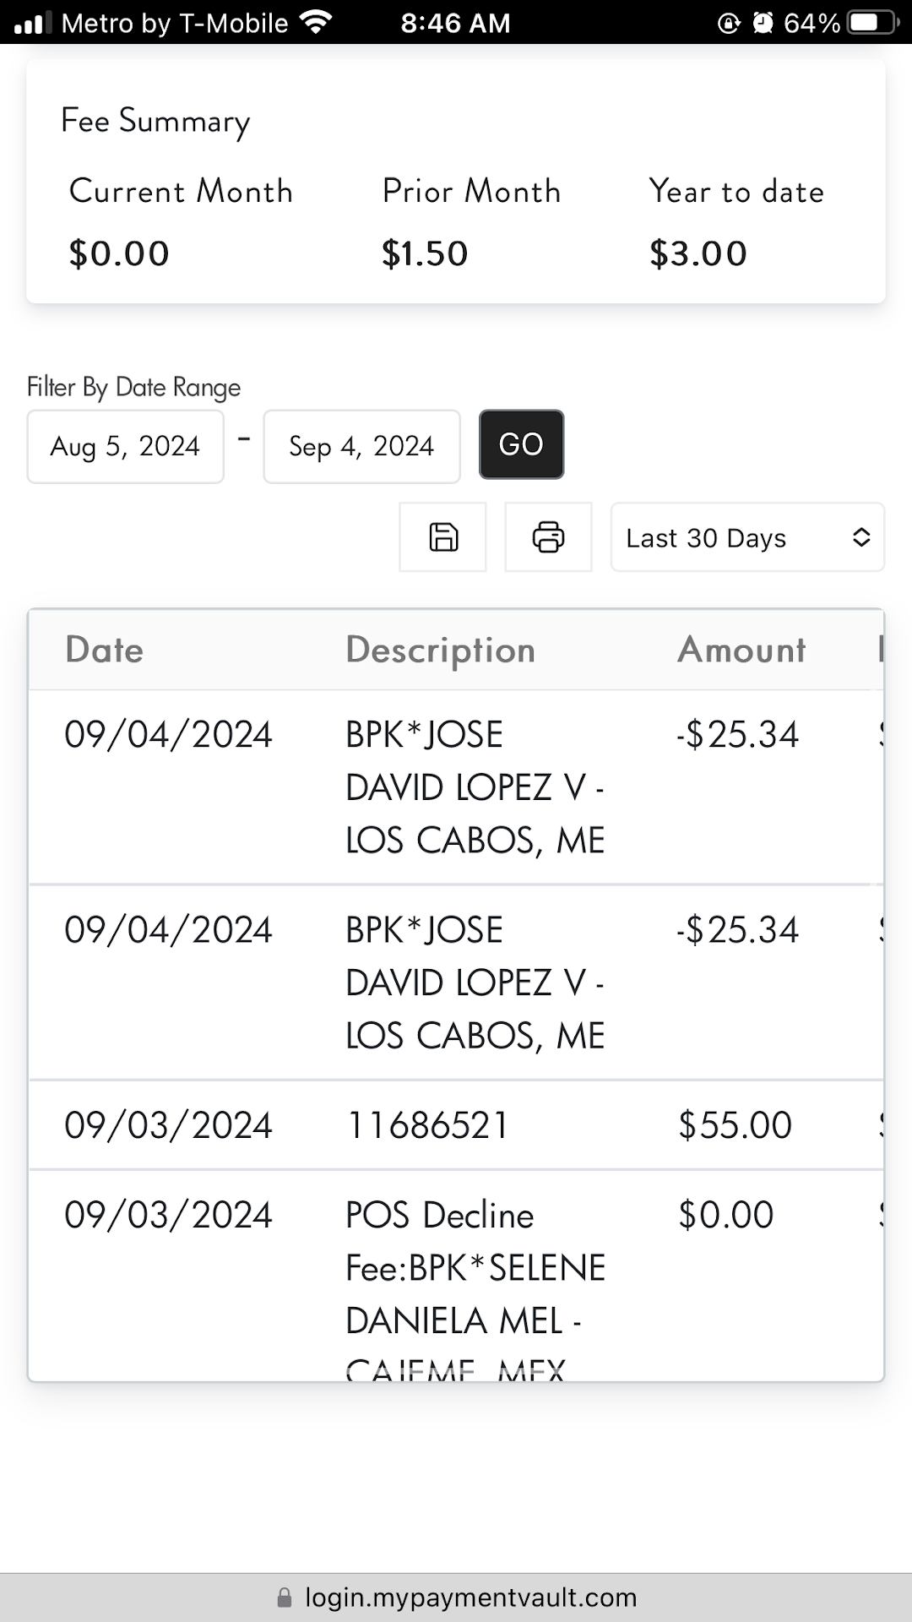The image size is (912, 1622).
Task: Tap the login.mypaymentvault.com address bar
Action: point(470,1598)
